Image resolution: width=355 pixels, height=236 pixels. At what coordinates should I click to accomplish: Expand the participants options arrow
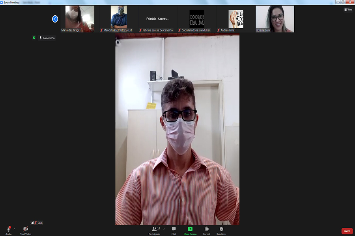click(x=164, y=229)
